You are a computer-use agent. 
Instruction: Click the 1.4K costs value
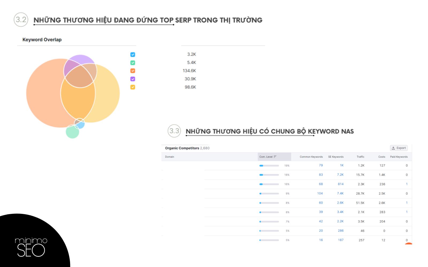(382, 175)
